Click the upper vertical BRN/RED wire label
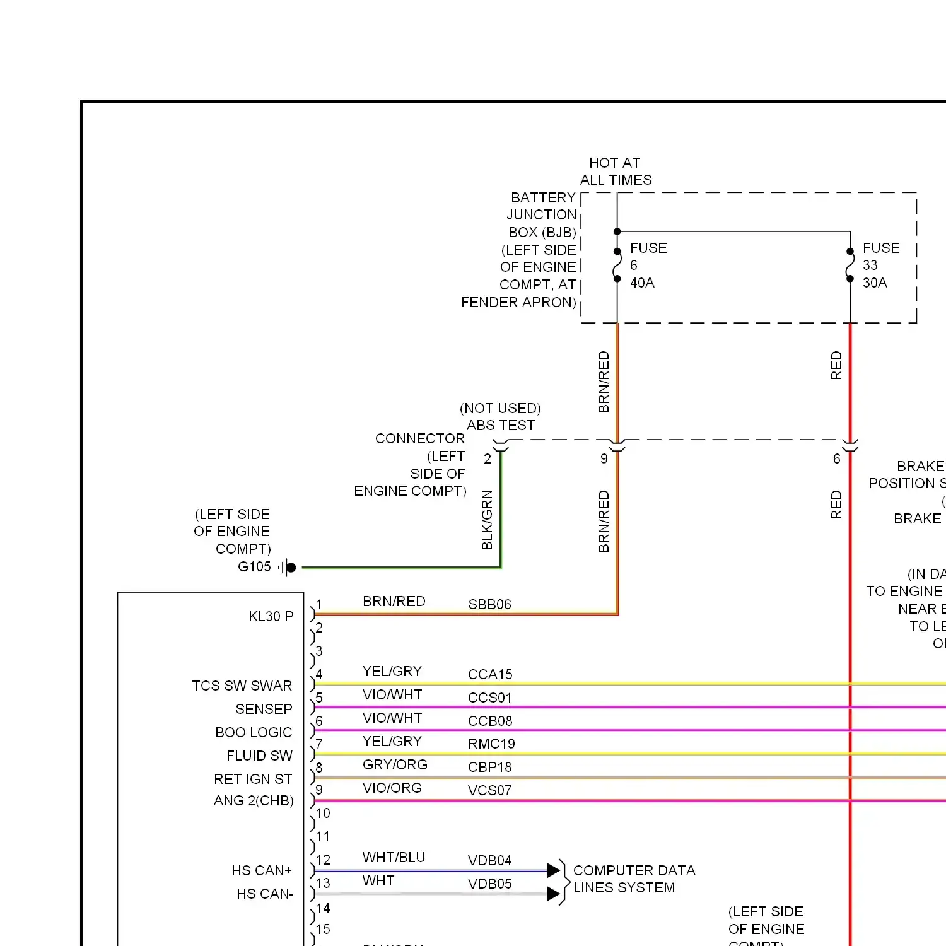 (604, 382)
